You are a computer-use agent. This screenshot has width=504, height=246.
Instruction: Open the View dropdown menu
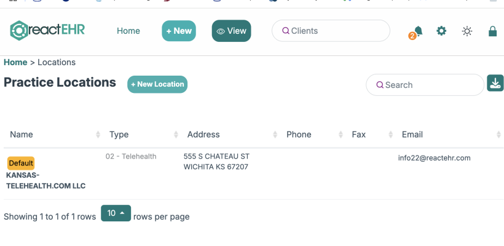tap(232, 31)
